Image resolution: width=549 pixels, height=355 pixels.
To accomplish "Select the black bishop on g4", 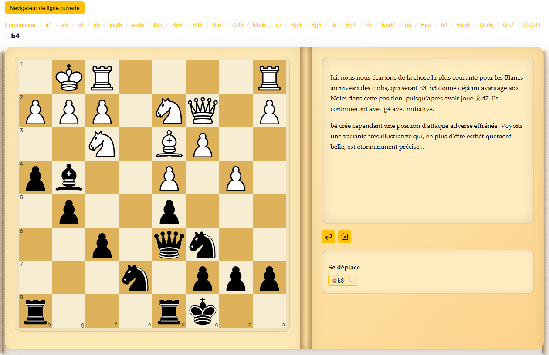I will [x=69, y=177].
